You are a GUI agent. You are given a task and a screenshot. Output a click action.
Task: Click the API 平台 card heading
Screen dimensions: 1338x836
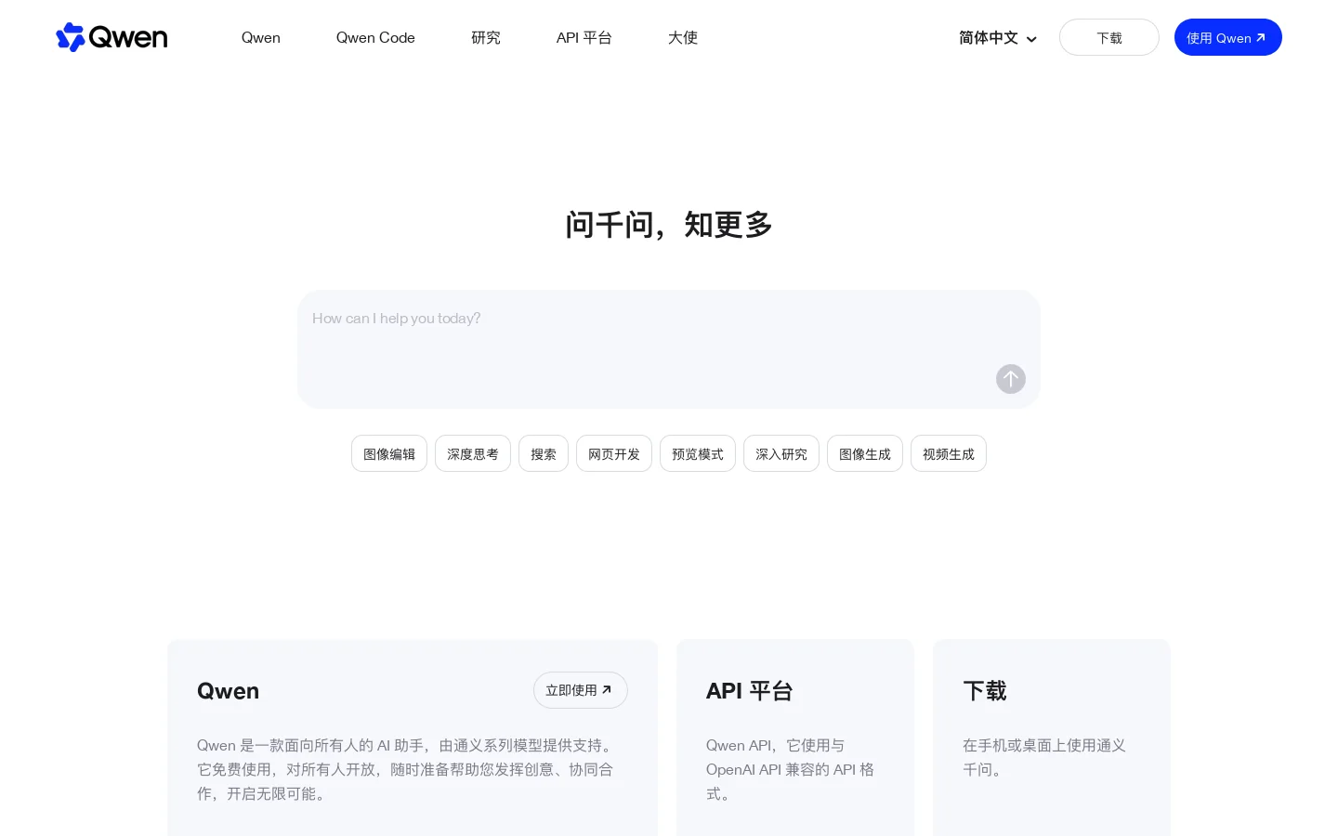tap(749, 691)
